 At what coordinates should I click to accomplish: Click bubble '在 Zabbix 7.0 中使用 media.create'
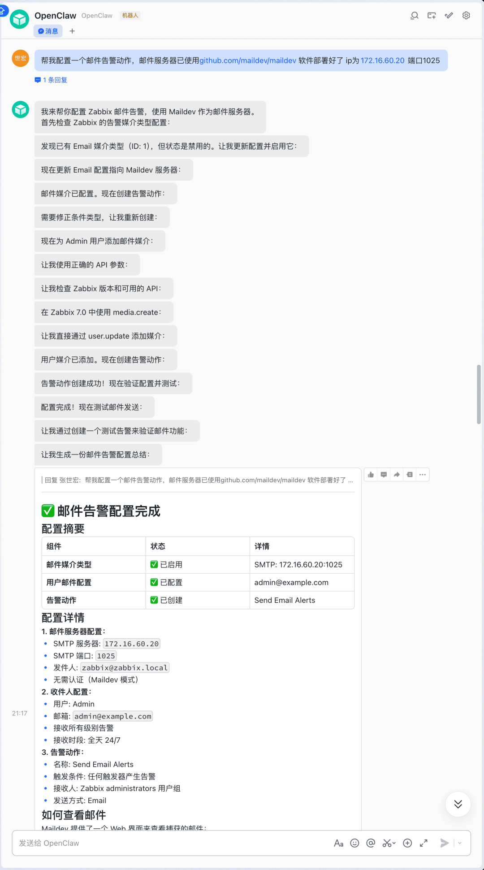(104, 312)
